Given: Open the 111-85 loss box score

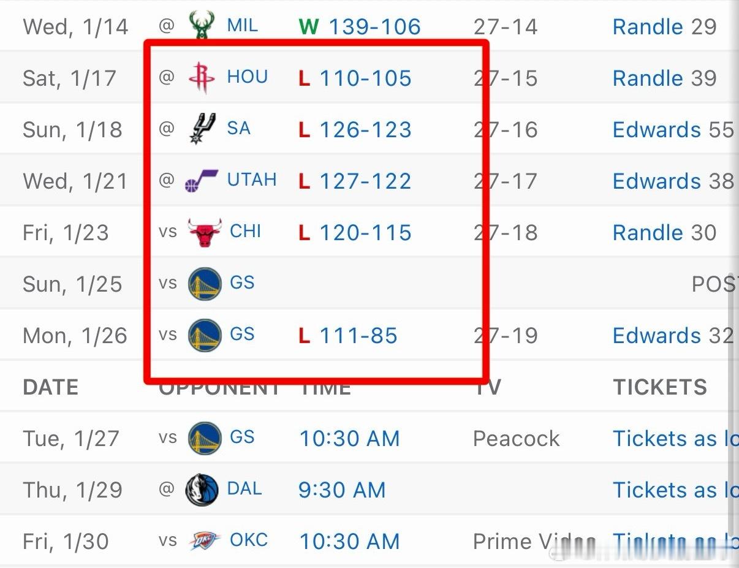Looking at the screenshot, I should 358,336.
